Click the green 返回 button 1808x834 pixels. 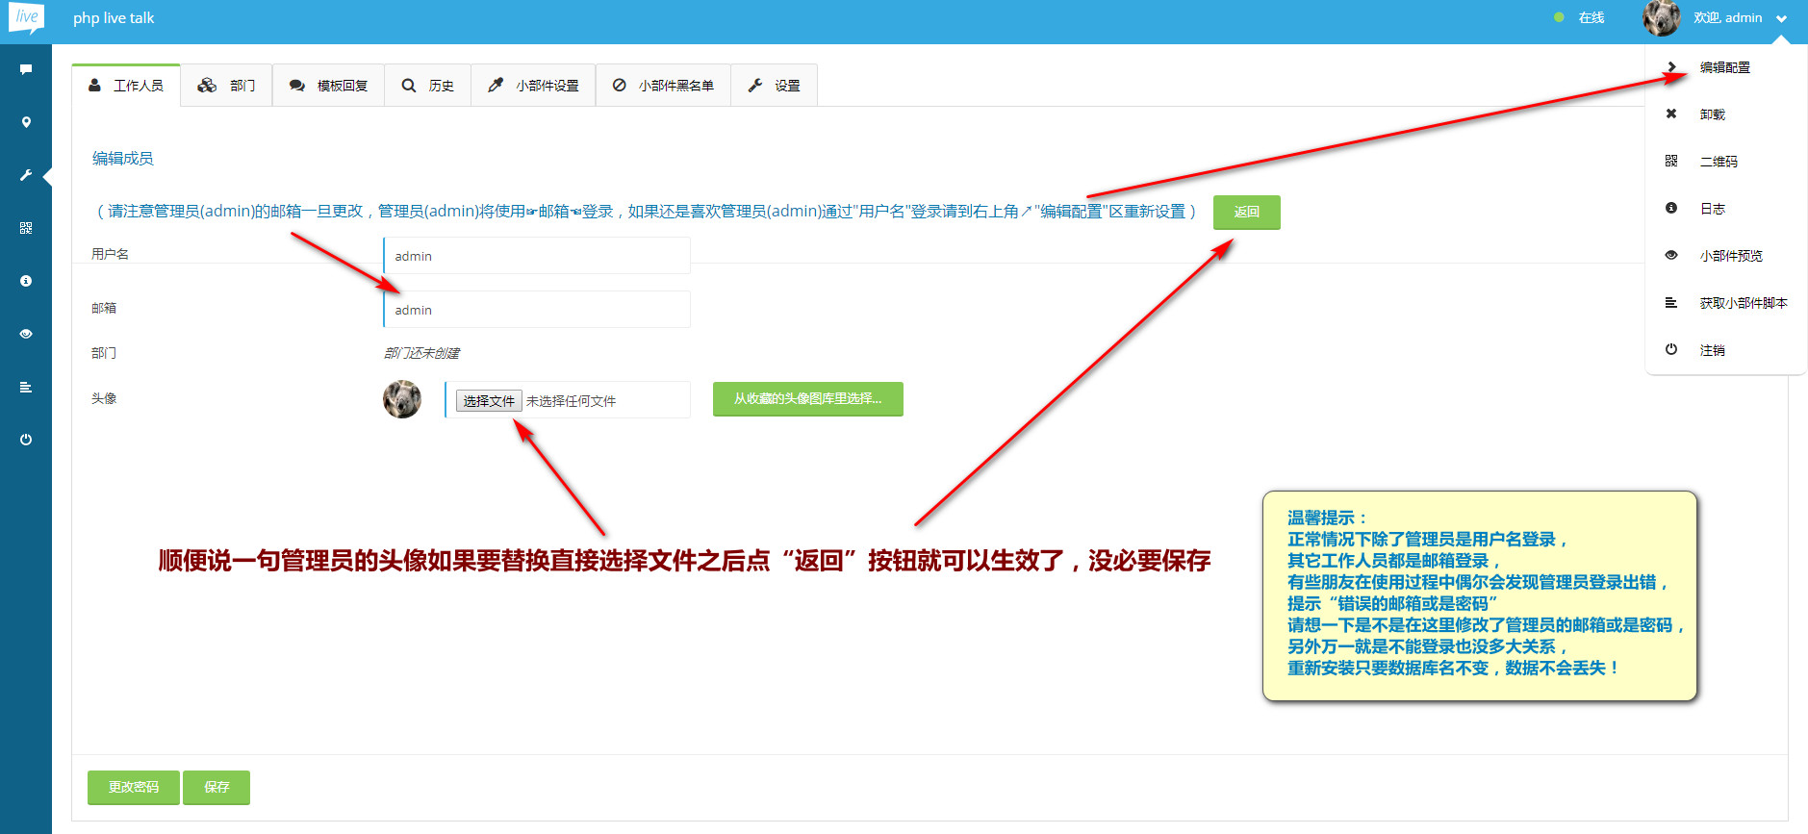tap(1246, 212)
